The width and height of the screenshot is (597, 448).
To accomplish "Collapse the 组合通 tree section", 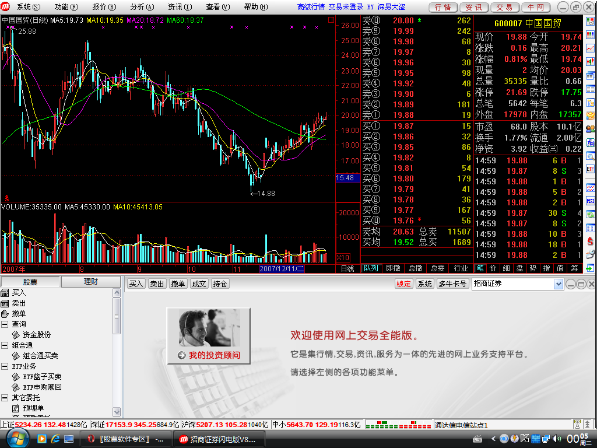I will point(5,345).
